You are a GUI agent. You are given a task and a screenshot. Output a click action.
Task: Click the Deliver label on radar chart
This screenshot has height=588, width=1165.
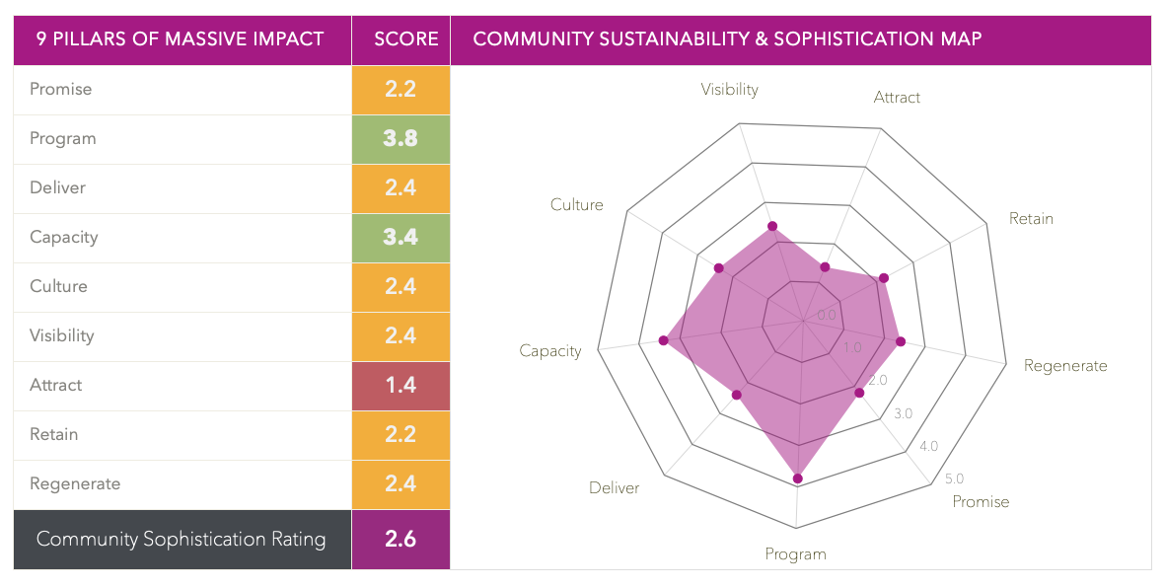click(614, 488)
